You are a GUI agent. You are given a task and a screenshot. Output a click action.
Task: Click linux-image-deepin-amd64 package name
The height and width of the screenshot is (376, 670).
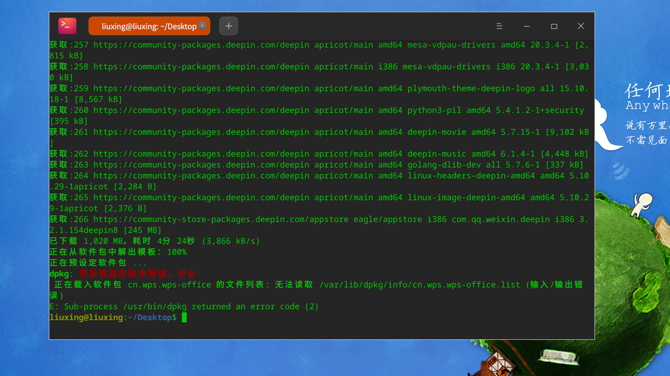(x=466, y=198)
